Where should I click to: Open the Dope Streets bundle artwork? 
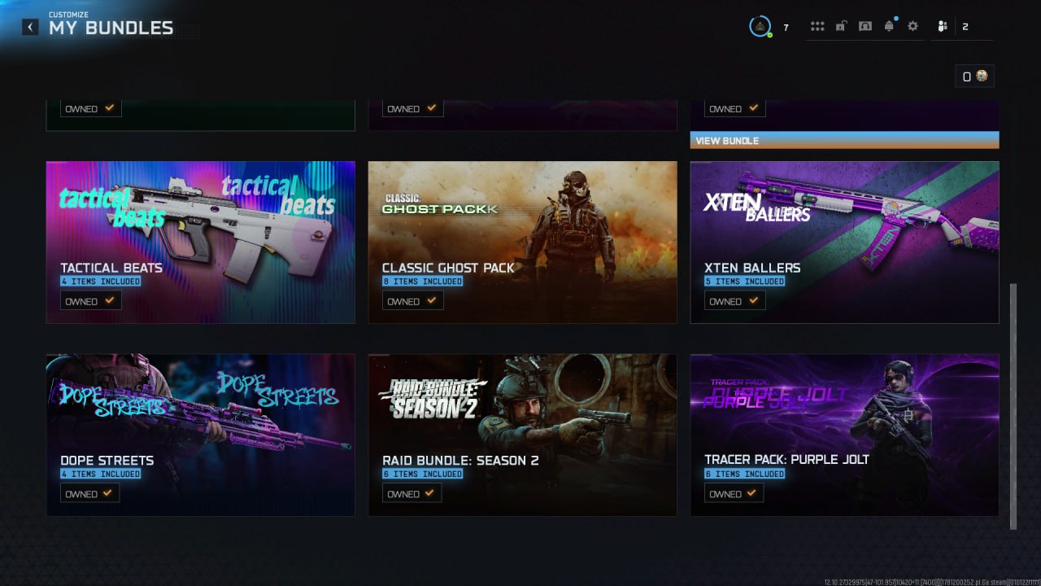tap(200, 435)
